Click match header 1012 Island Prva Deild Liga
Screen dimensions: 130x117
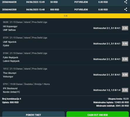pyautogui.click(x=25, y=69)
